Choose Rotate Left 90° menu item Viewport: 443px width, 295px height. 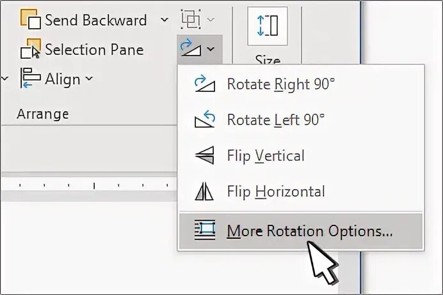(x=275, y=120)
